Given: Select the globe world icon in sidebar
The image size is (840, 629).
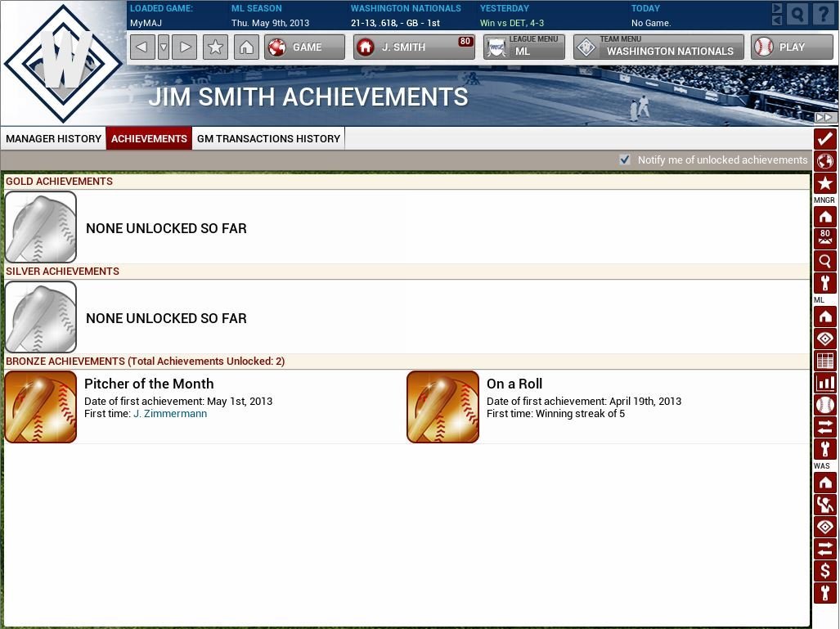Looking at the screenshot, I should [x=824, y=159].
